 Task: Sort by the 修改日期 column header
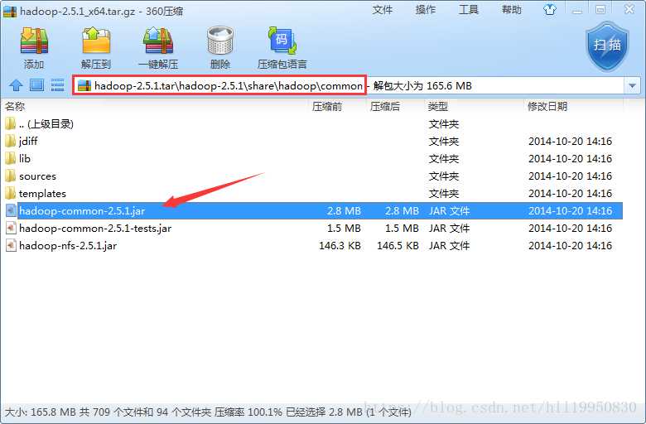pyautogui.click(x=547, y=107)
